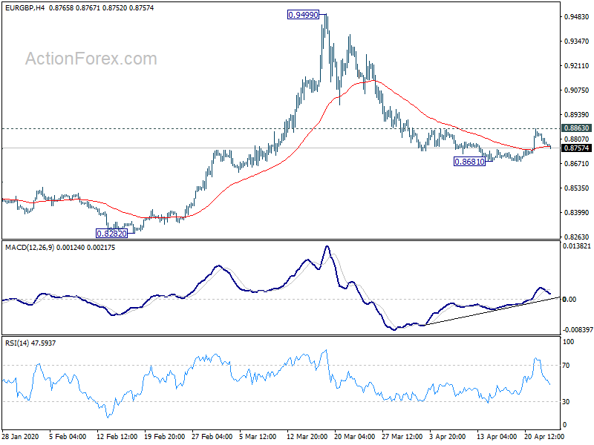Click the MACD upper scale value 0.013821
The image size is (594, 445).
point(577,246)
